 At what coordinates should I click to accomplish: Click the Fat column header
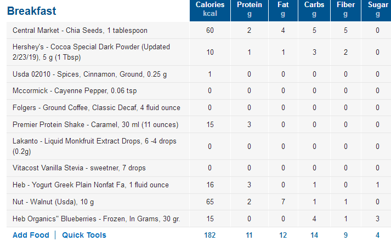click(283, 9)
